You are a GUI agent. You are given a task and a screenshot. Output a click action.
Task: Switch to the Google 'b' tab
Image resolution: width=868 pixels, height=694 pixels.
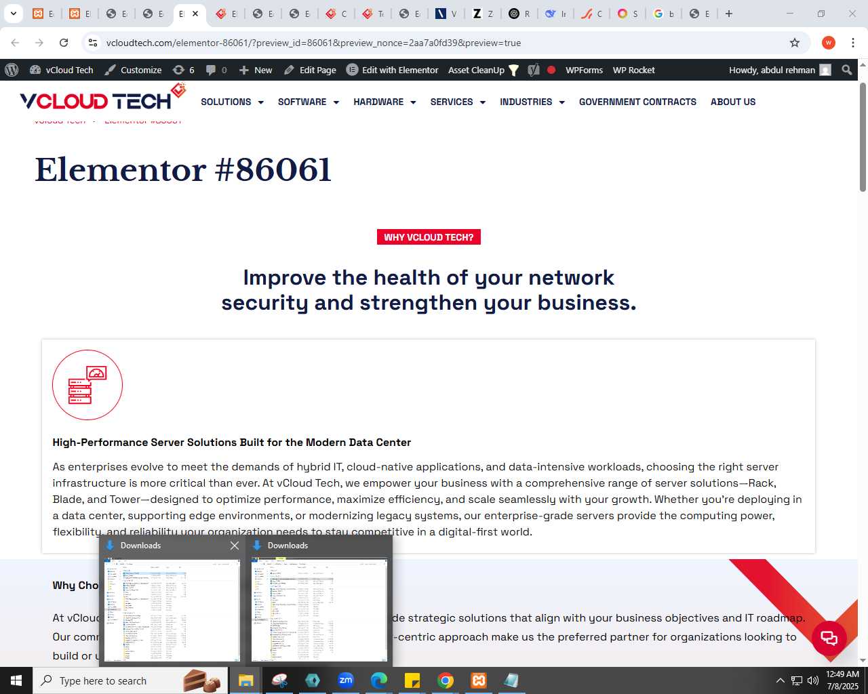click(x=664, y=14)
